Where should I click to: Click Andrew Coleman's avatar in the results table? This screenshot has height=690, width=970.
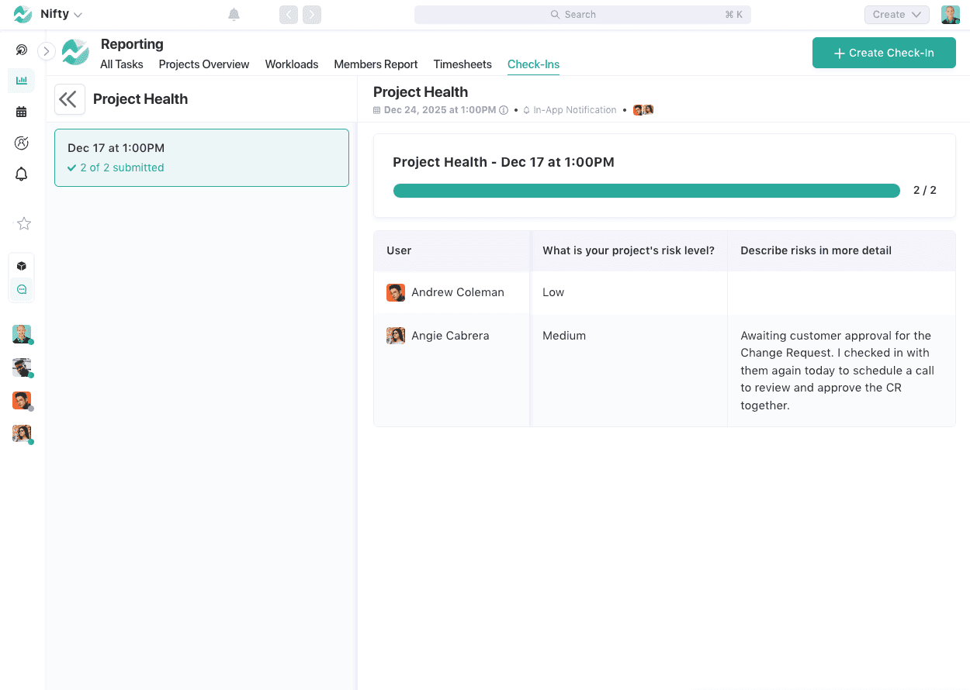[396, 292]
